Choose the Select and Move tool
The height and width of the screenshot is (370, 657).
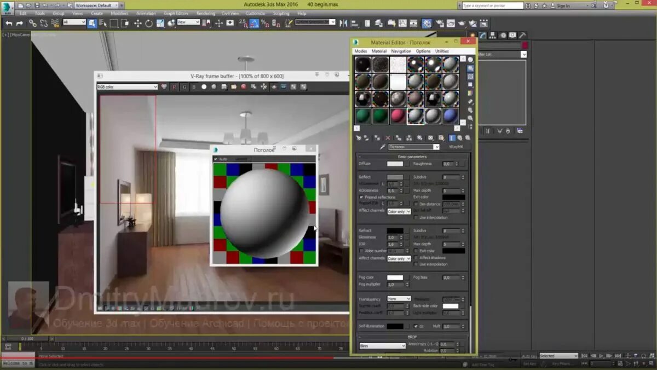point(137,23)
